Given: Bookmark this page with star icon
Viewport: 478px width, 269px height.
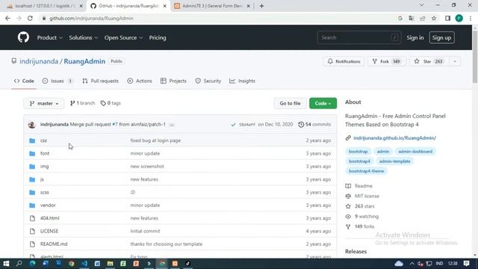Looking at the screenshot, I should click(434, 18).
